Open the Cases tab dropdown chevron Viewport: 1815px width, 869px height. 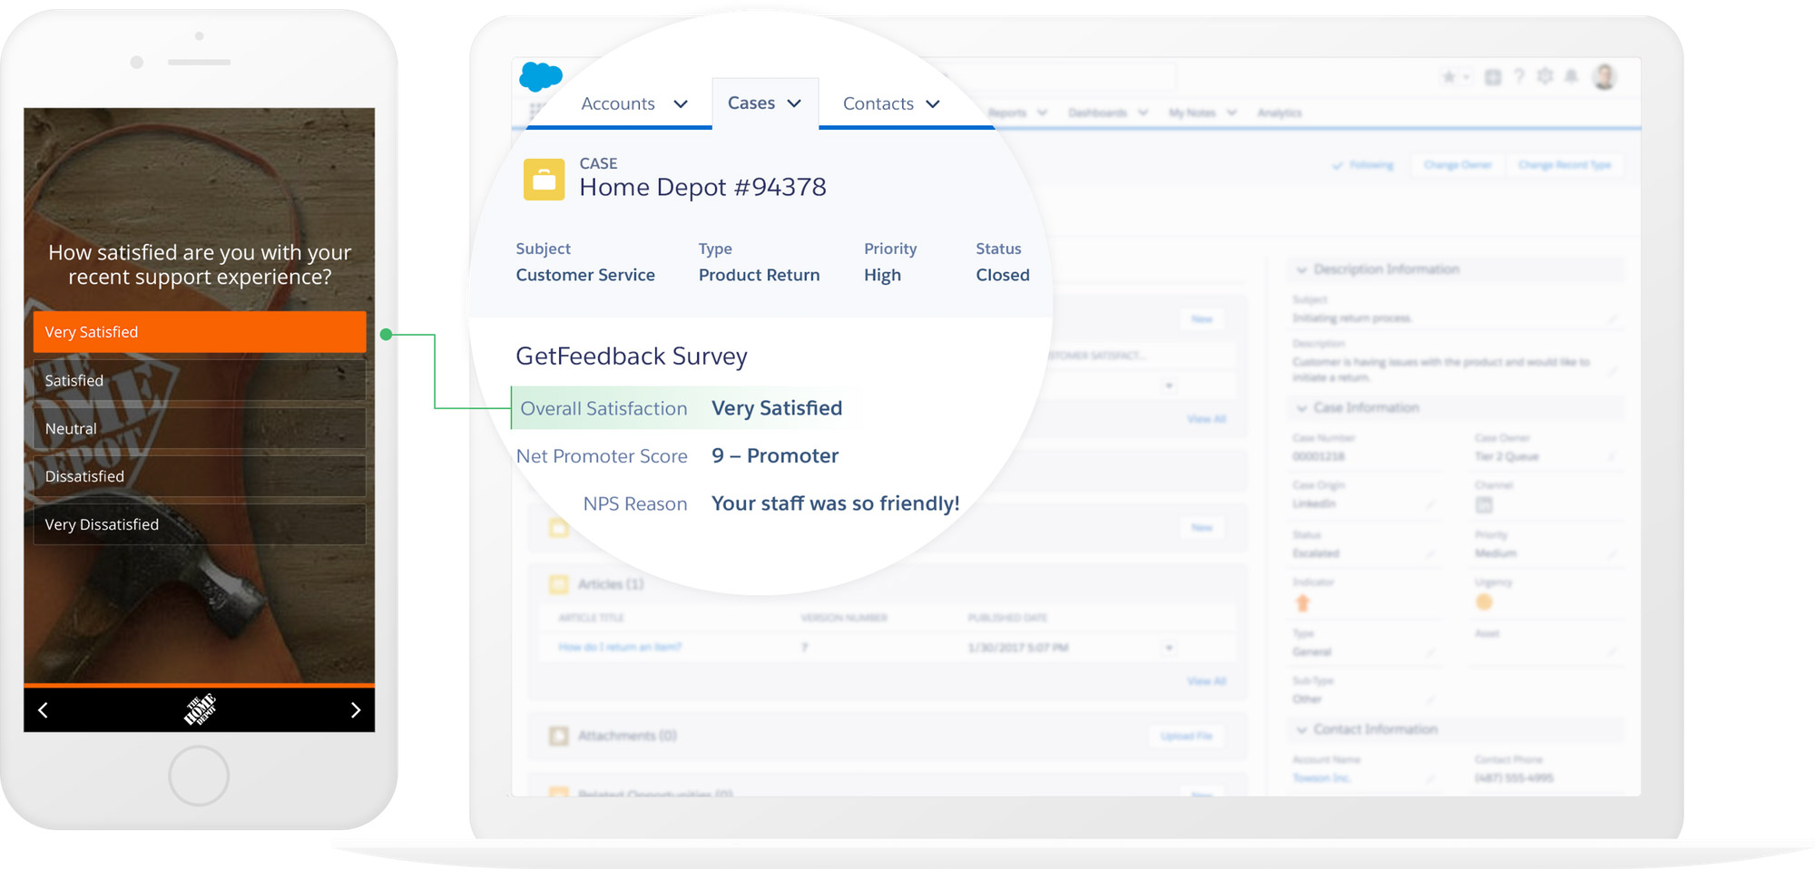point(794,103)
